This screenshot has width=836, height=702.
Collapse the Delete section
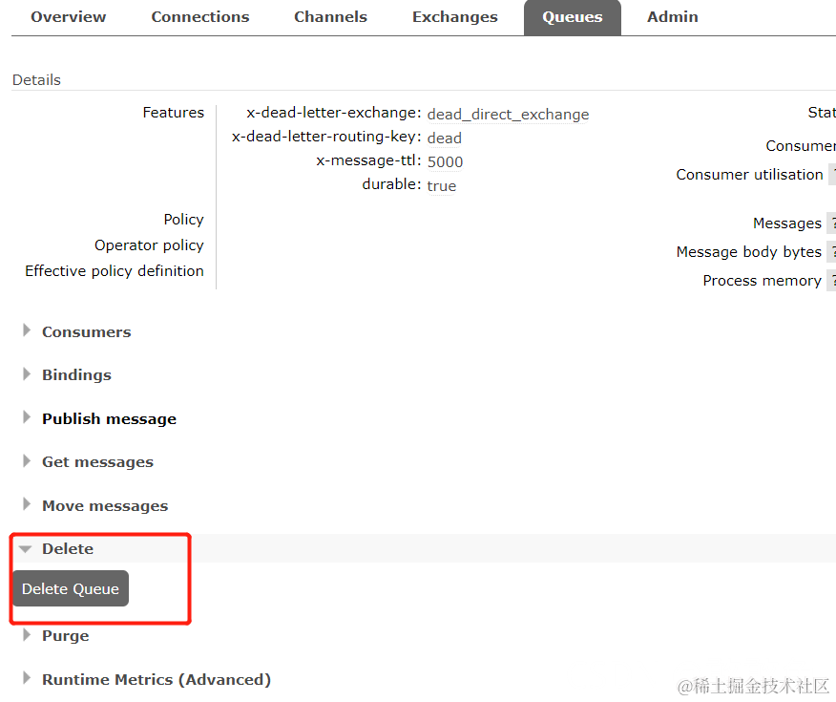(x=68, y=549)
